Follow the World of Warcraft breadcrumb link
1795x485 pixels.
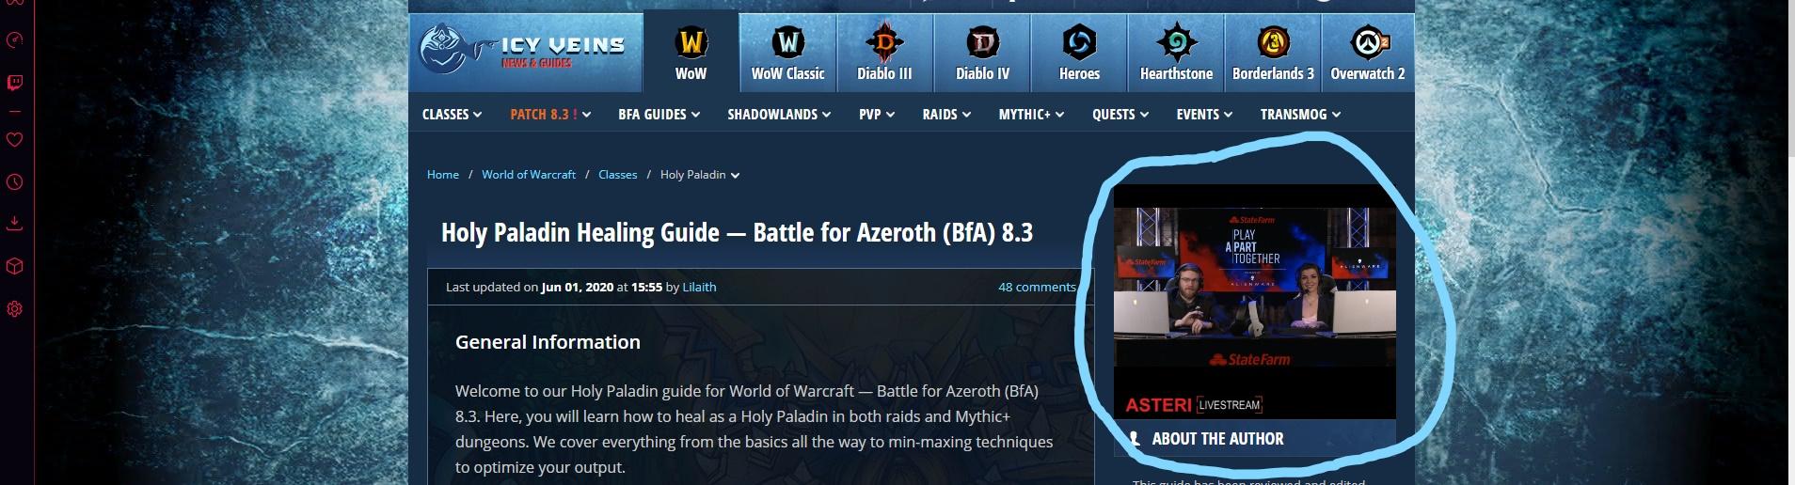coord(529,175)
